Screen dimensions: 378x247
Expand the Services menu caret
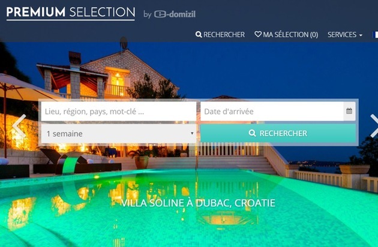point(361,35)
